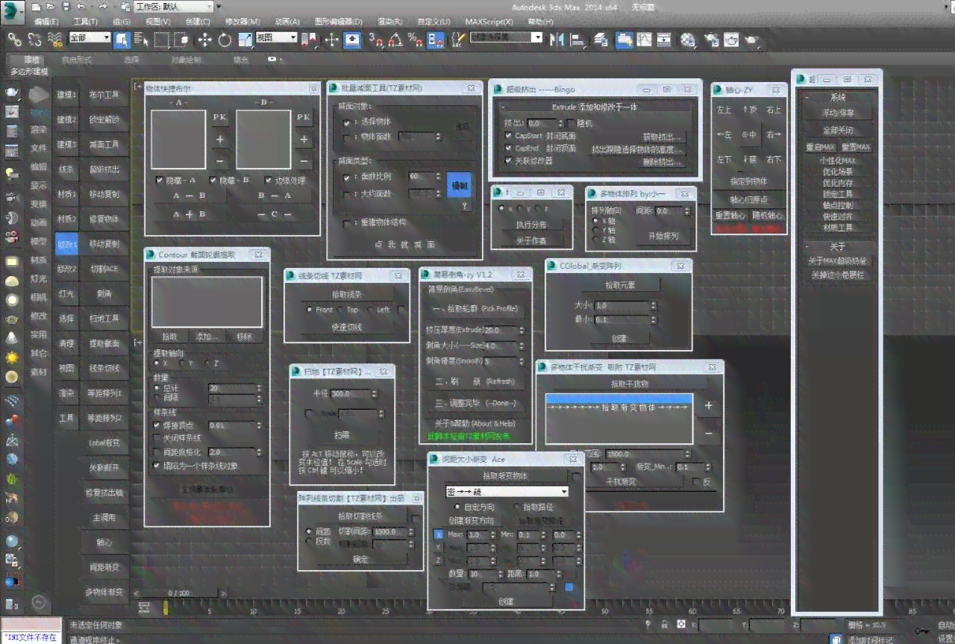
Task: Choose the Rectangular Selection Region icon
Action: click(x=161, y=39)
